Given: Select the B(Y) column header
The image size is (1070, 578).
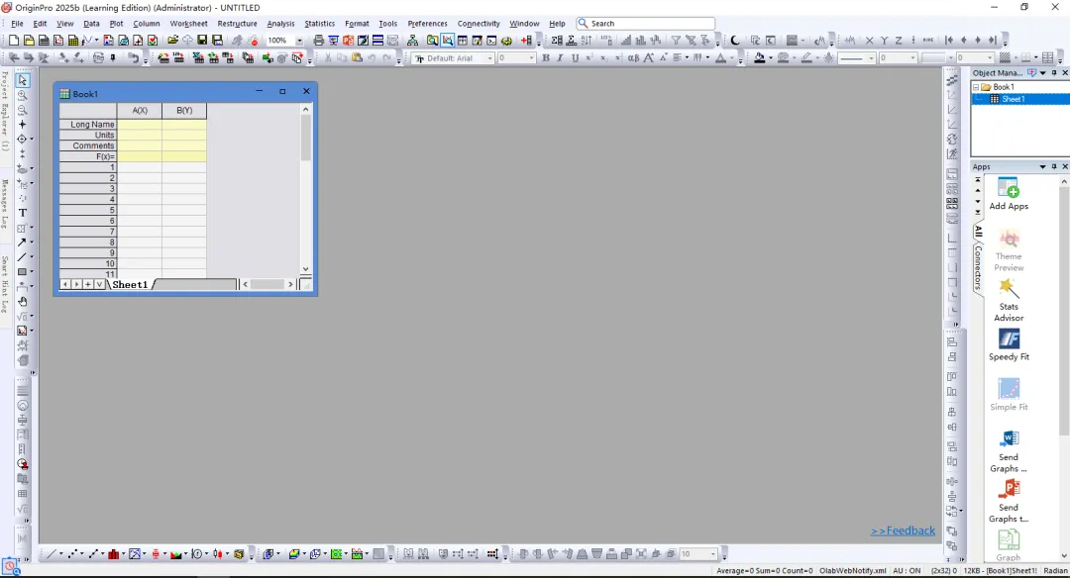Looking at the screenshot, I should point(184,111).
